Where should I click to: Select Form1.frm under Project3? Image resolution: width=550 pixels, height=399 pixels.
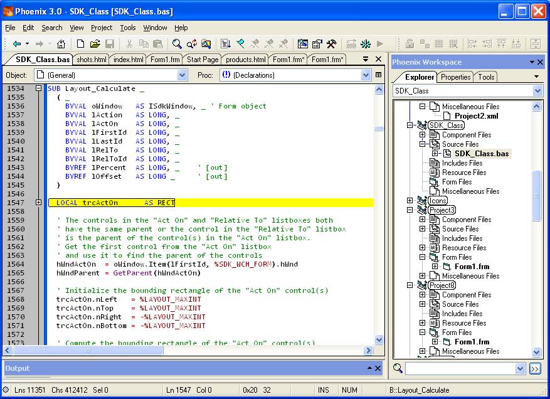472,267
